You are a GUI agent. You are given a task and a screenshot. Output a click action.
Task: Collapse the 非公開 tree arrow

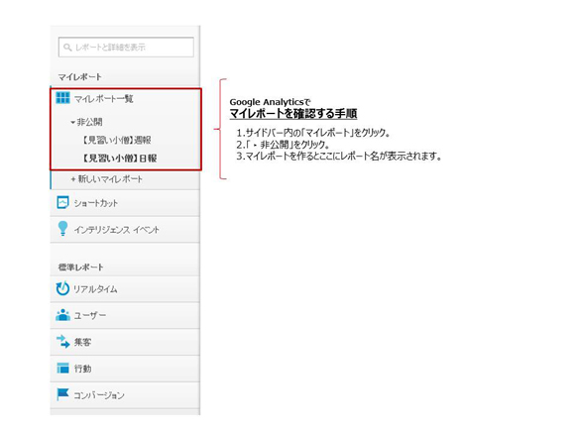click(73, 122)
